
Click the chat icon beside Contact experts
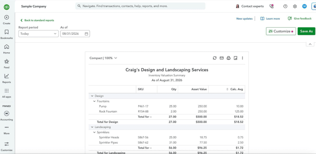click(271, 6)
